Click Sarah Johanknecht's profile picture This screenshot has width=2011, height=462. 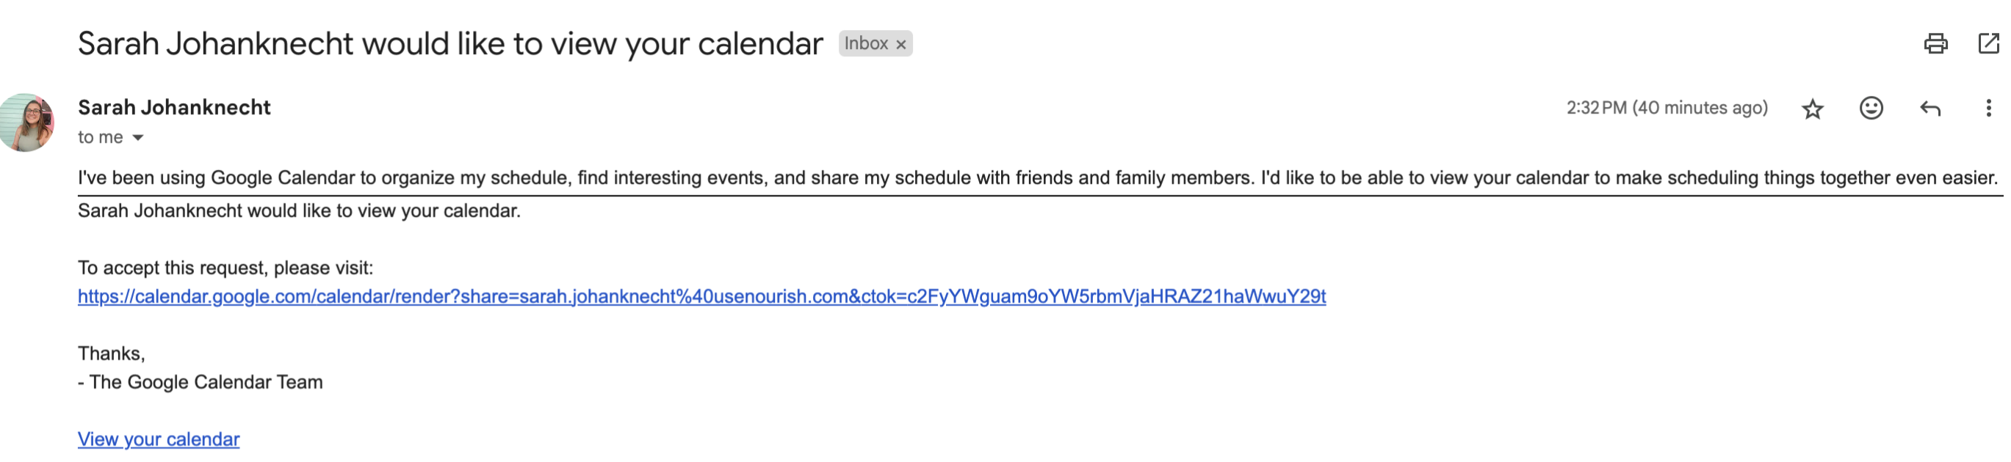27,122
